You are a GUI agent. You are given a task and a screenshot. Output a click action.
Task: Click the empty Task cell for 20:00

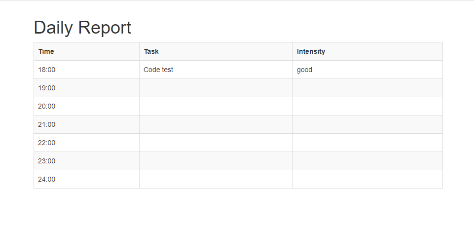click(x=216, y=106)
